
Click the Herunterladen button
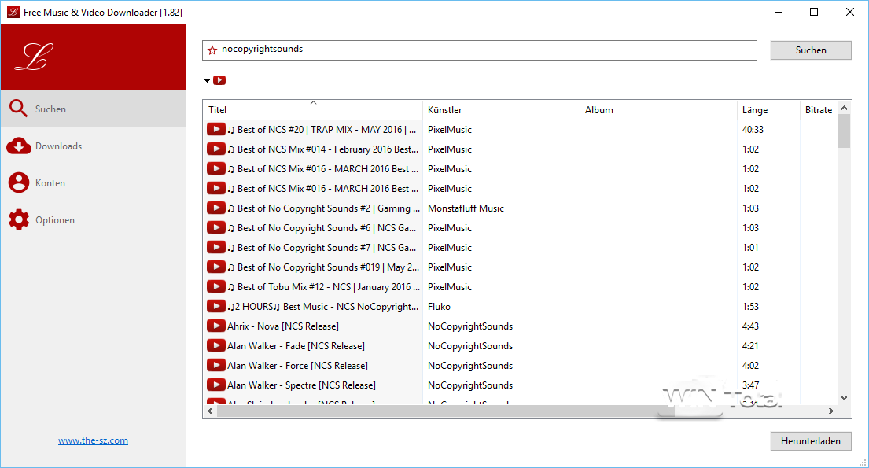pos(811,441)
